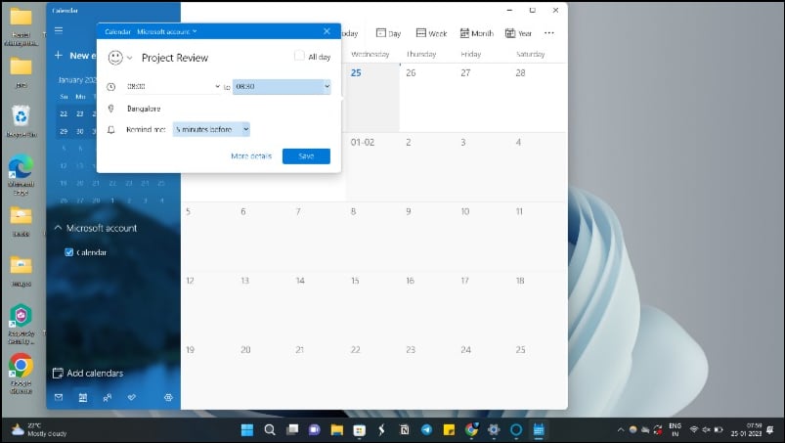
Task: Switch to Month view
Action: pos(477,33)
